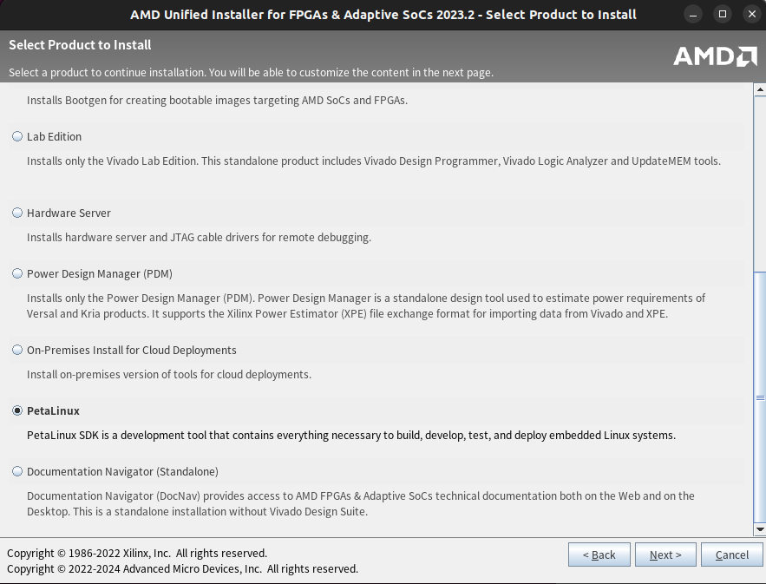
Task: Select the Lab Edition radio button
Action: click(17, 136)
